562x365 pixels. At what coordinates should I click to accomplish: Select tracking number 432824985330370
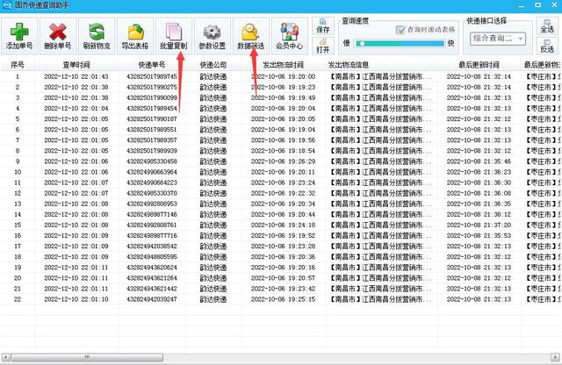point(152,193)
